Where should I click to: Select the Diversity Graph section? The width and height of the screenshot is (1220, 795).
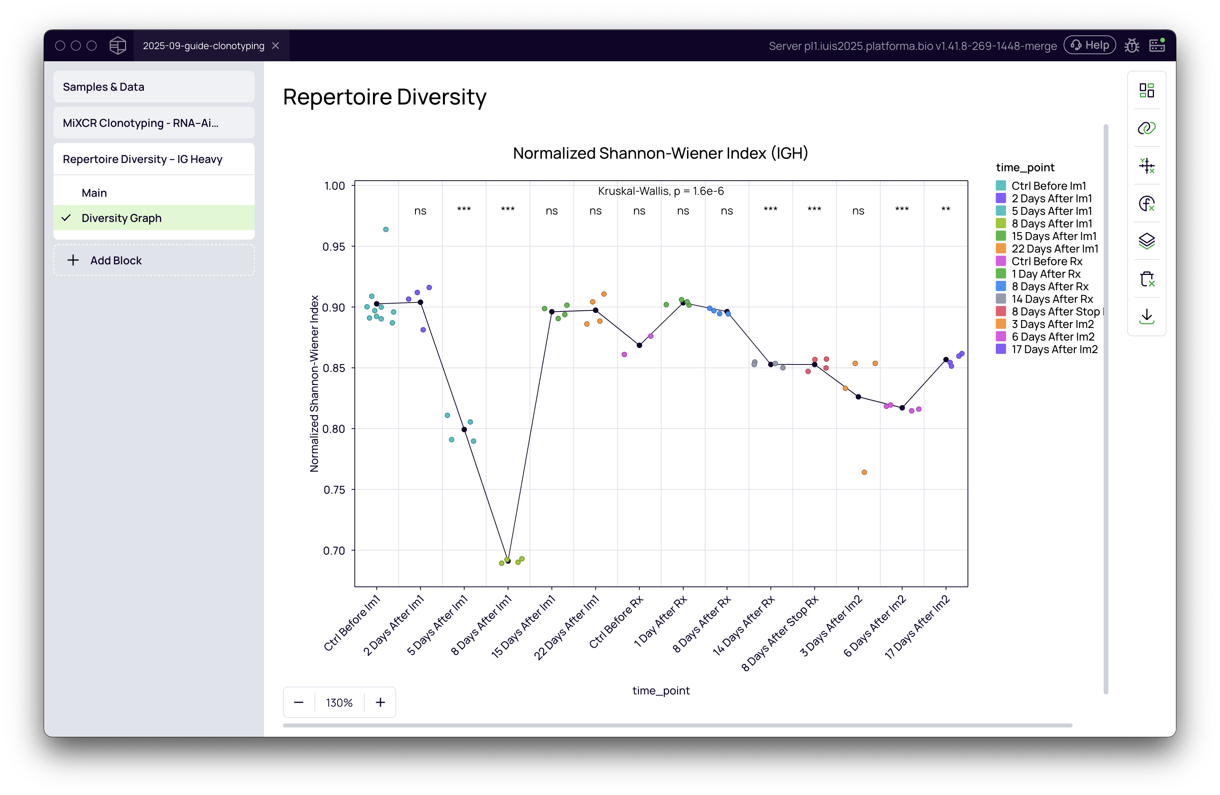pos(121,218)
